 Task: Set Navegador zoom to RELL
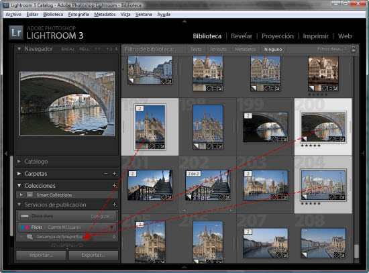click(x=85, y=49)
